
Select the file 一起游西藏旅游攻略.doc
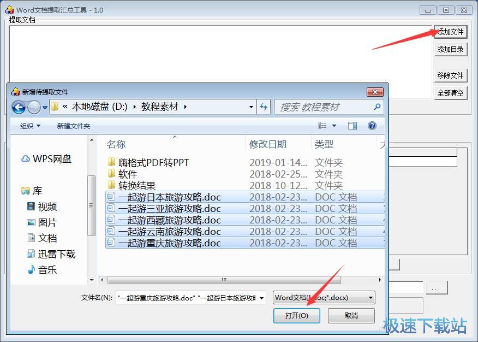coord(169,220)
